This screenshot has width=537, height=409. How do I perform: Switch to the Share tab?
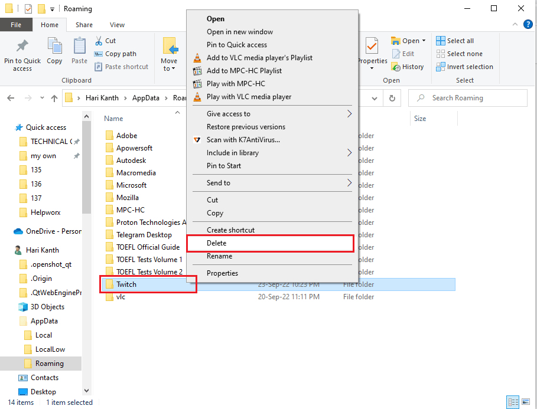[84, 25]
